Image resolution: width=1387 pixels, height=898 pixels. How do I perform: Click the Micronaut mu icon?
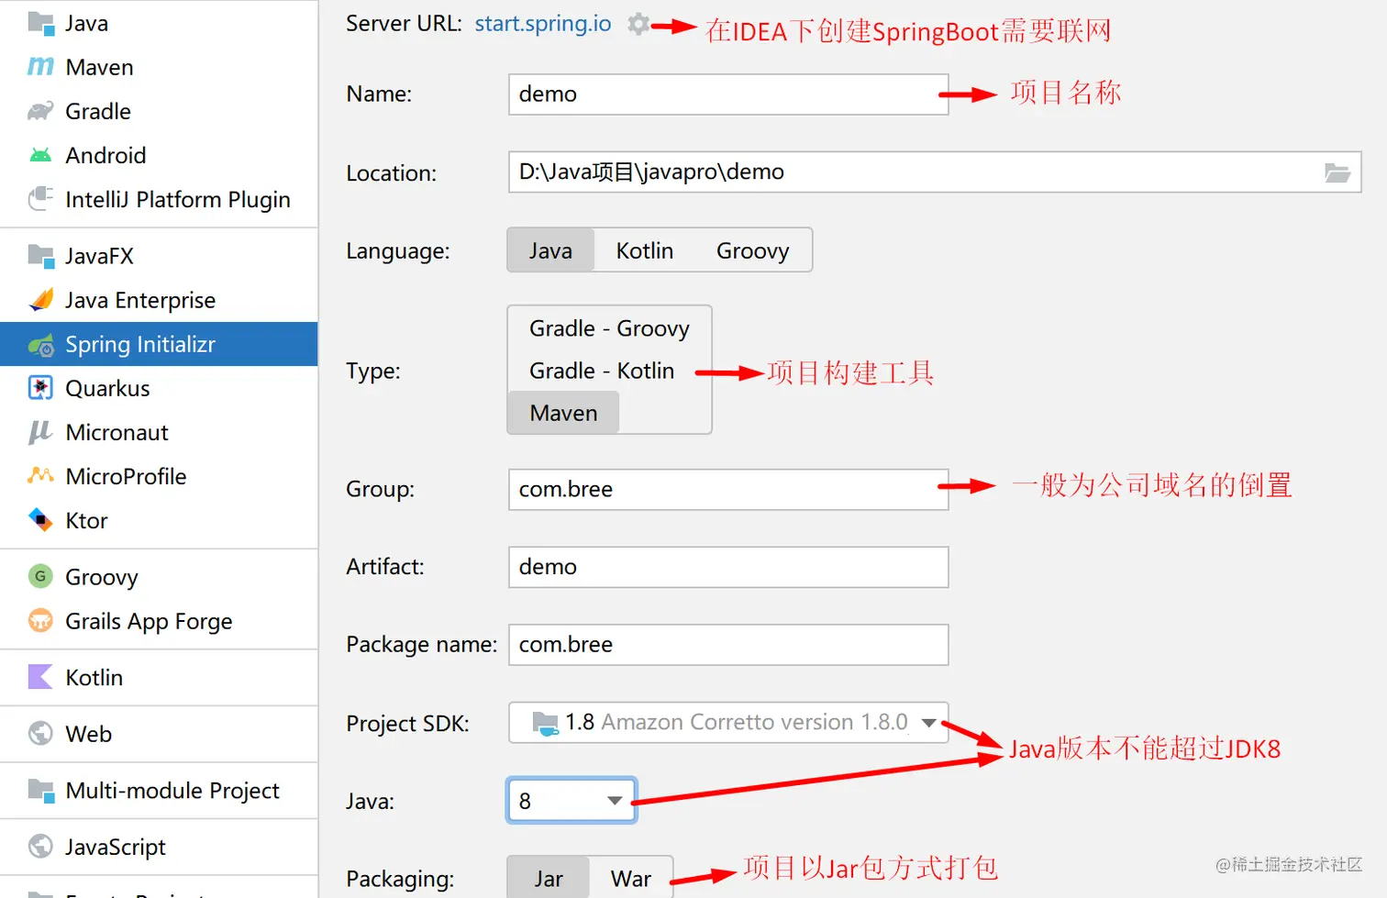click(40, 432)
